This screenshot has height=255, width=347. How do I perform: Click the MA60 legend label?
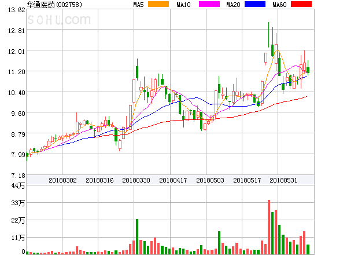pos(279,5)
